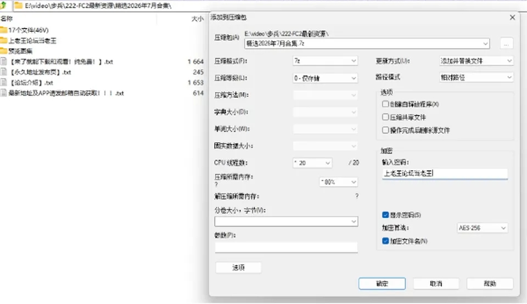
Task: Browse archive location with the ... button
Action: 506,44
